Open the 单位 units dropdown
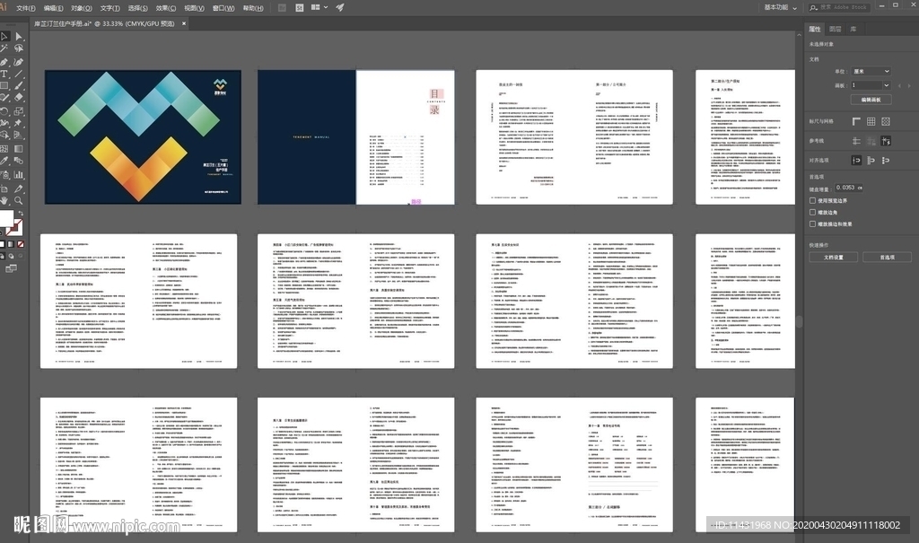 pos(872,71)
